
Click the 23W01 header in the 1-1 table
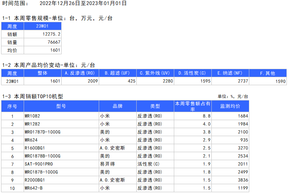click(42, 26)
